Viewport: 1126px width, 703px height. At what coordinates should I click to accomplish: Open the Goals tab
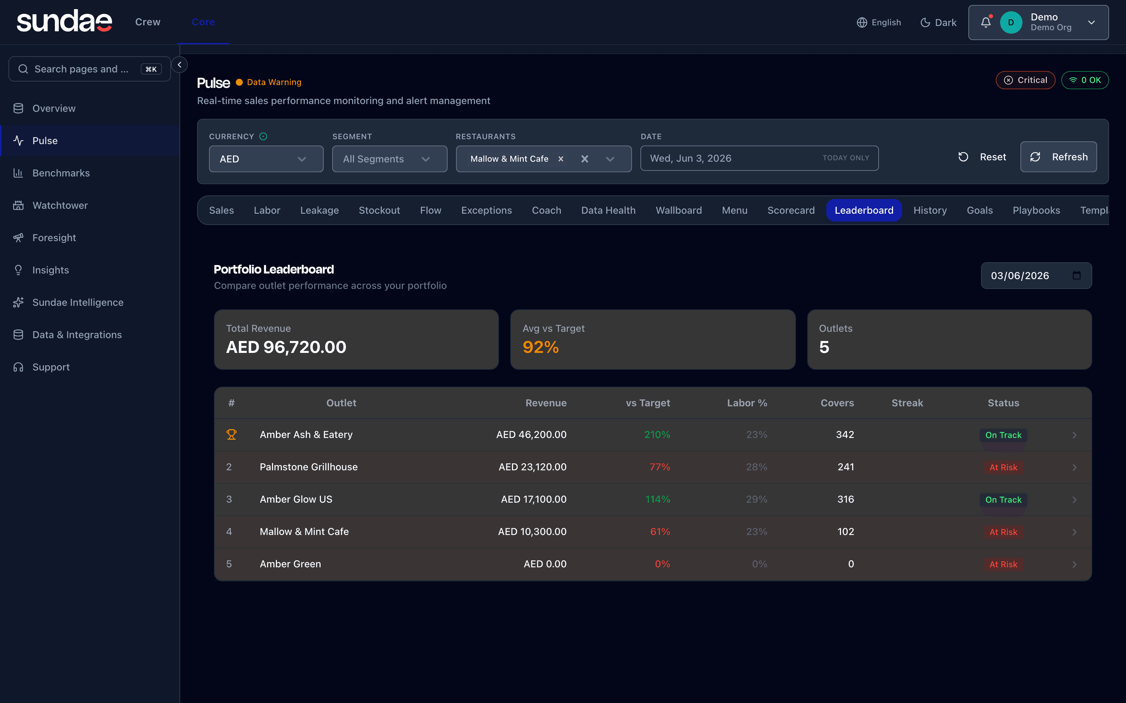pos(979,210)
